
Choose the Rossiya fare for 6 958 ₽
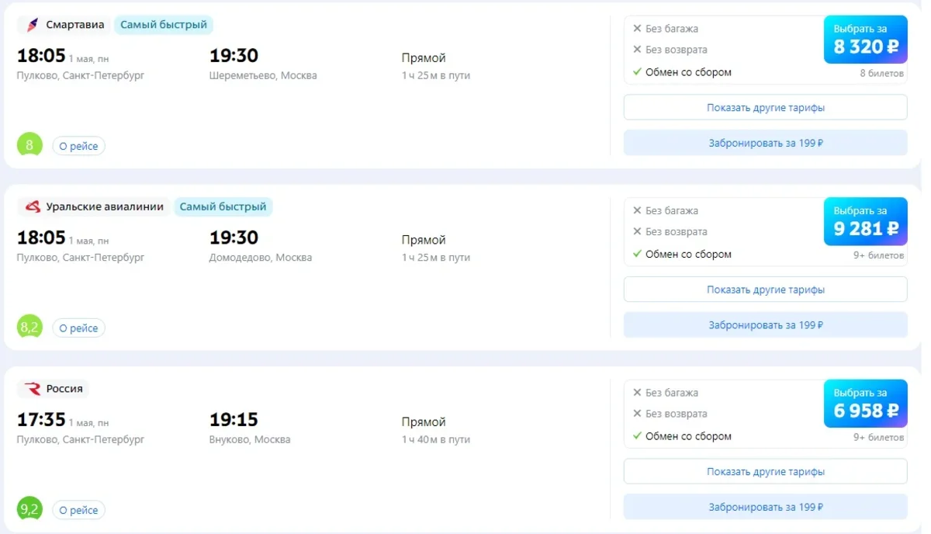(865, 404)
